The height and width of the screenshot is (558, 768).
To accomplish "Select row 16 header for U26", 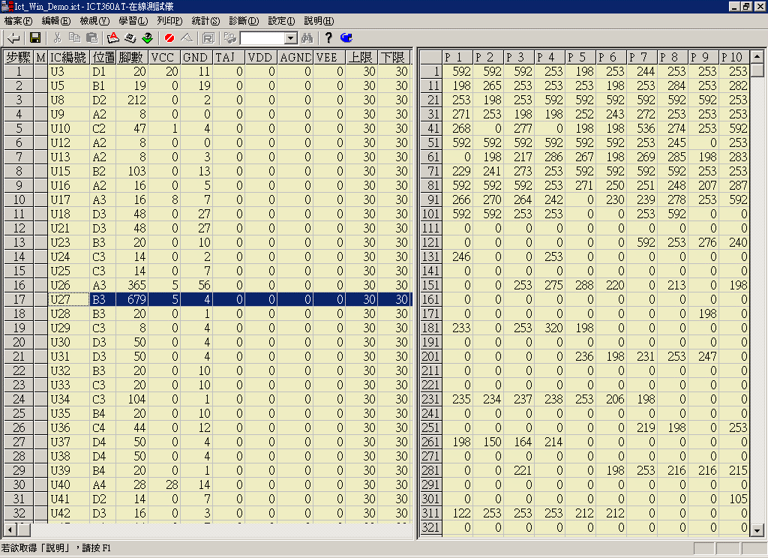I will coord(17,285).
